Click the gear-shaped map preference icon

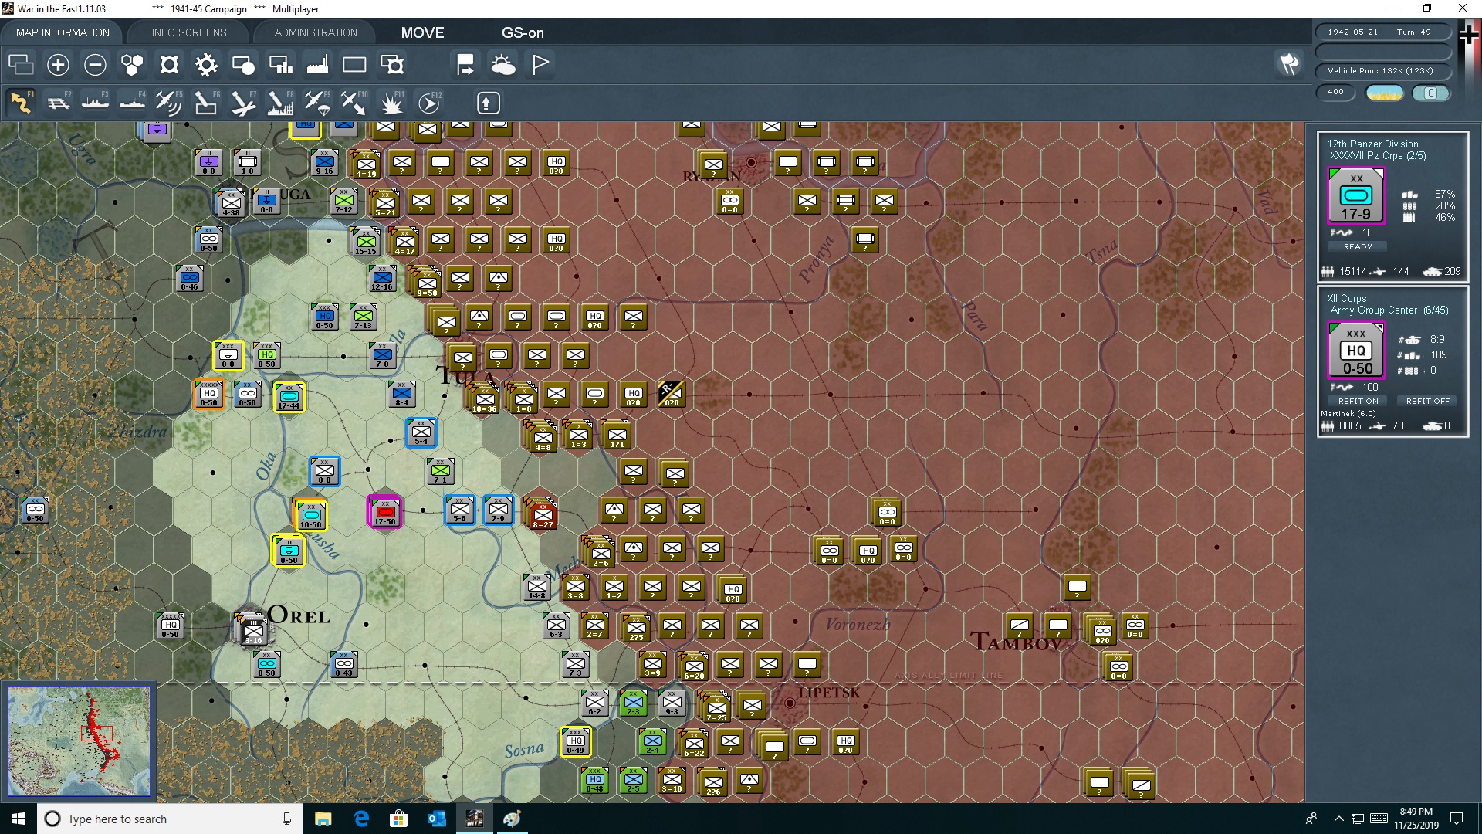(206, 65)
